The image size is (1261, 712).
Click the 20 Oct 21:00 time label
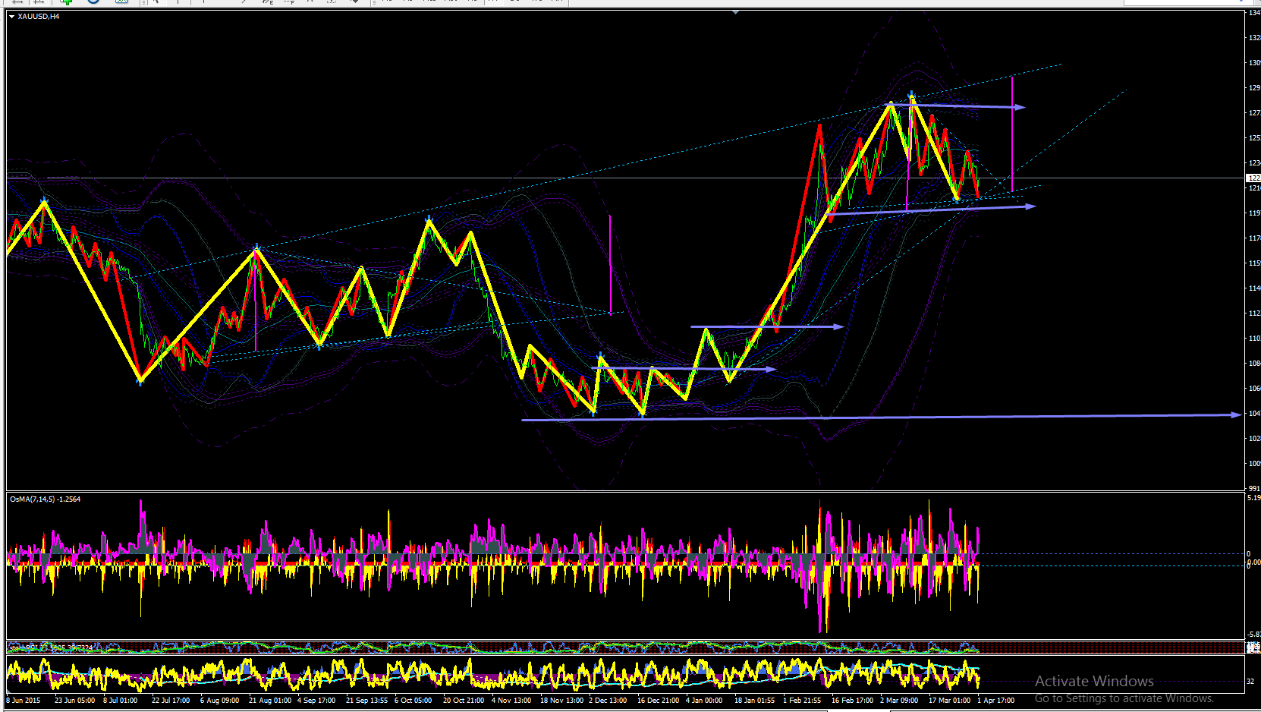464,700
